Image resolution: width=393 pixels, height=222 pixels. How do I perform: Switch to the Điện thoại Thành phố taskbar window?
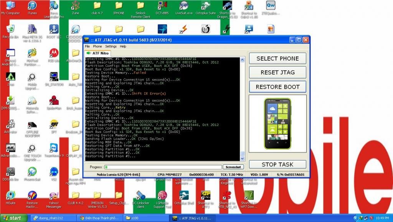tap(100, 218)
